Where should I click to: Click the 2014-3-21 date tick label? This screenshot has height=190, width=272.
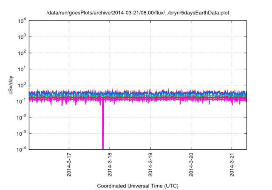pyautogui.click(x=232, y=165)
